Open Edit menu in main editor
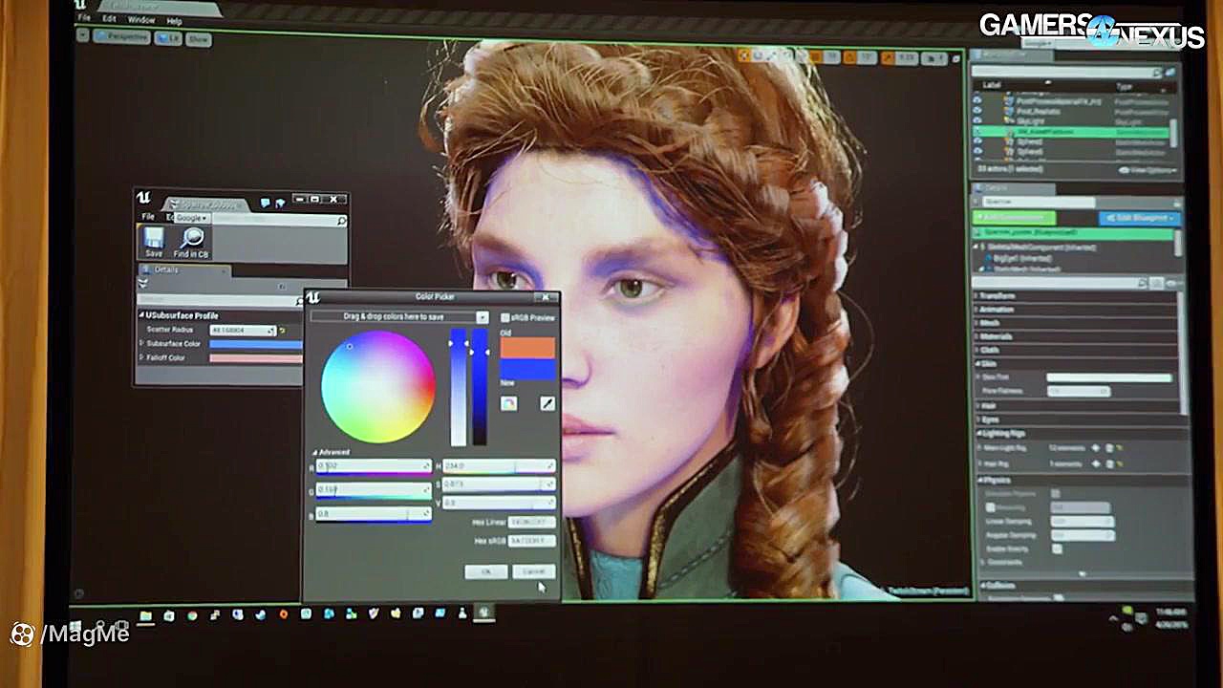This screenshot has width=1223, height=688. 110,19
